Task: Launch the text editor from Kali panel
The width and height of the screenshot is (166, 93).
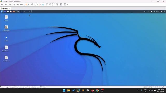Action: [x=11, y=11]
